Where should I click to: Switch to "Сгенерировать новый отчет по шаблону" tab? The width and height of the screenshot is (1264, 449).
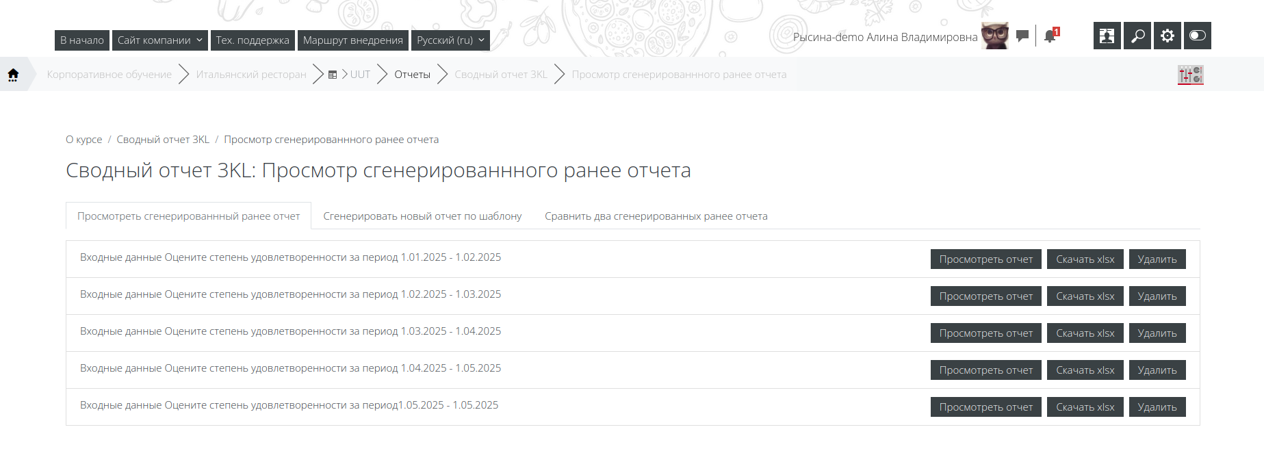tap(422, 216)
